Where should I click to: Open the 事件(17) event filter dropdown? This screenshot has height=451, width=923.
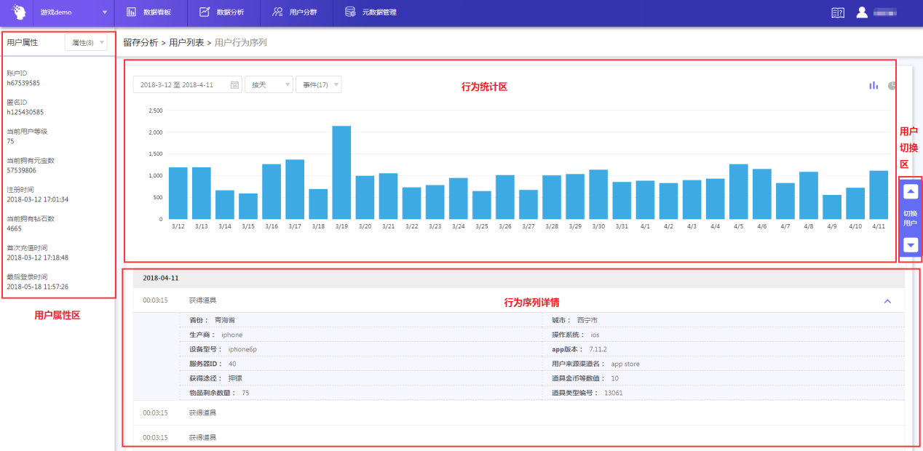(x=318, y=85)
